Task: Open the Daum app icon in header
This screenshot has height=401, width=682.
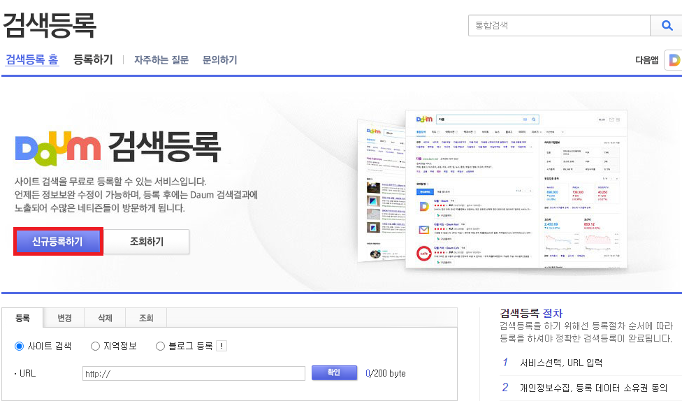Action: tap(674, 60)
